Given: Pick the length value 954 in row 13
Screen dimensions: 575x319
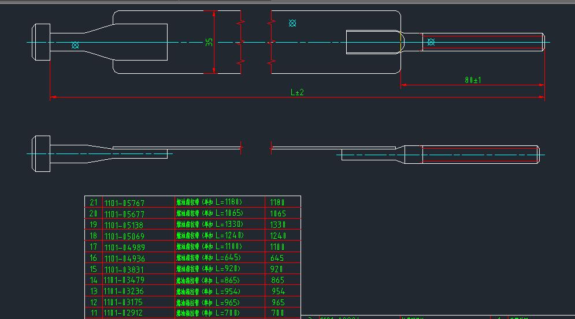Looking at the screenshot, I should [x=278, y=291].
